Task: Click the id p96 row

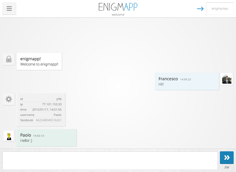Action: 41,99
